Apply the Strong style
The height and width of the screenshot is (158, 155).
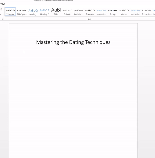[x=113, y=12]
